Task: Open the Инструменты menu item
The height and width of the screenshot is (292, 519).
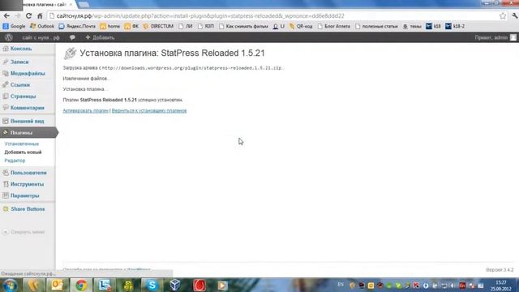Action: (x=28, y=184)
